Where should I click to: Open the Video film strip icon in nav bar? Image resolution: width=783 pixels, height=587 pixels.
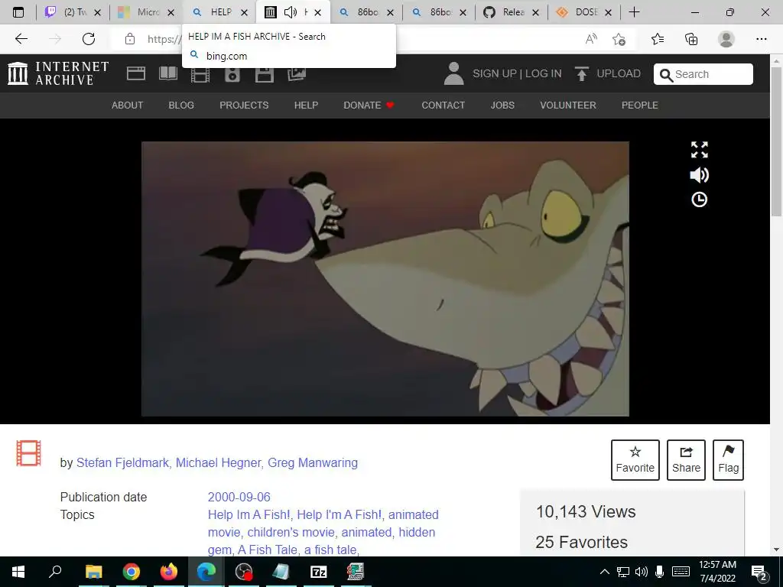[200, 75]
